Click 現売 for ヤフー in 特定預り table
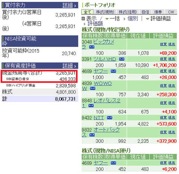Image resolution: width=179 pixels, height=174 pixels. click(x=172, y=71)
